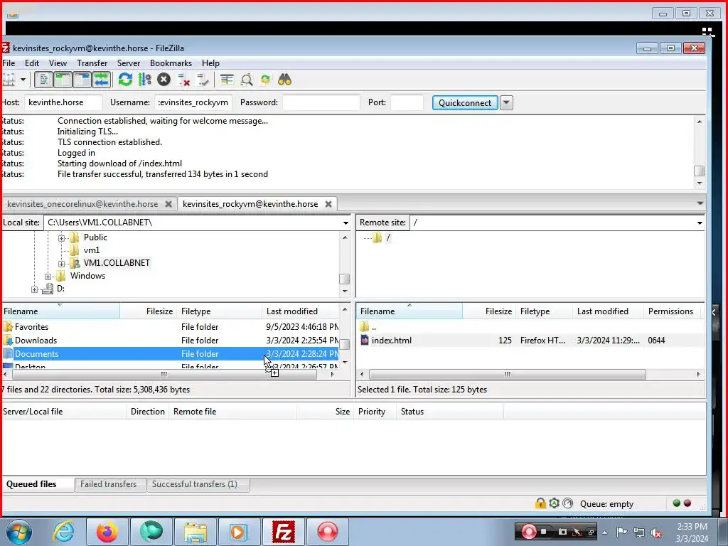Sort remote files by Filetype column

(x=544, y=311)
